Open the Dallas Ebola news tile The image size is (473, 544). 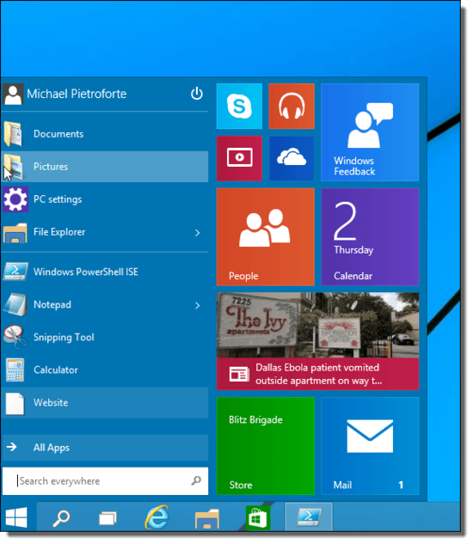(x=317, y=341)
